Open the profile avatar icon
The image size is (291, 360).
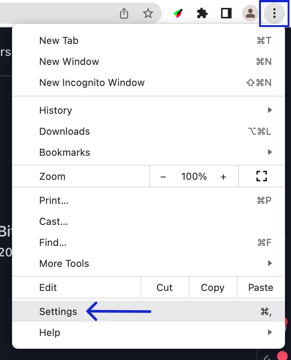coord(250,14)
